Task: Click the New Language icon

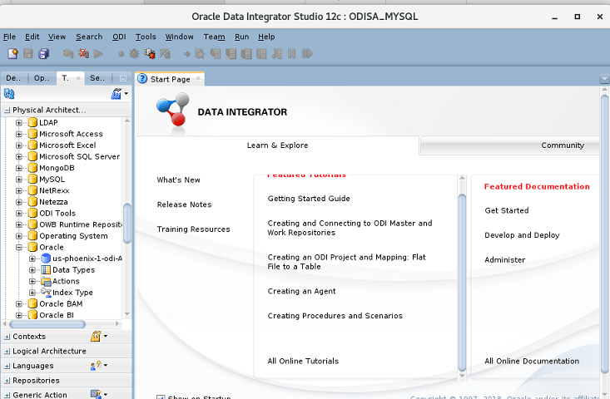Action: 96,365
